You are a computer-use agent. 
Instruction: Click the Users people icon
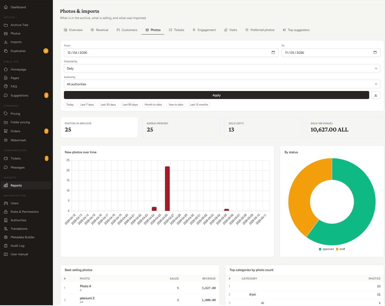(6, 203)
